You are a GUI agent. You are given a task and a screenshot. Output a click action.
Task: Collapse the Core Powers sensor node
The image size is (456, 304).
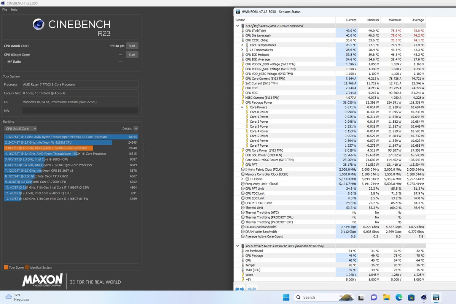[242, 107]
